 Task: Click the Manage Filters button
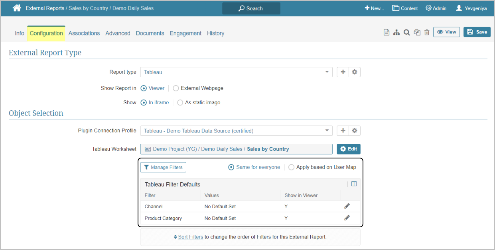point(163,167)
